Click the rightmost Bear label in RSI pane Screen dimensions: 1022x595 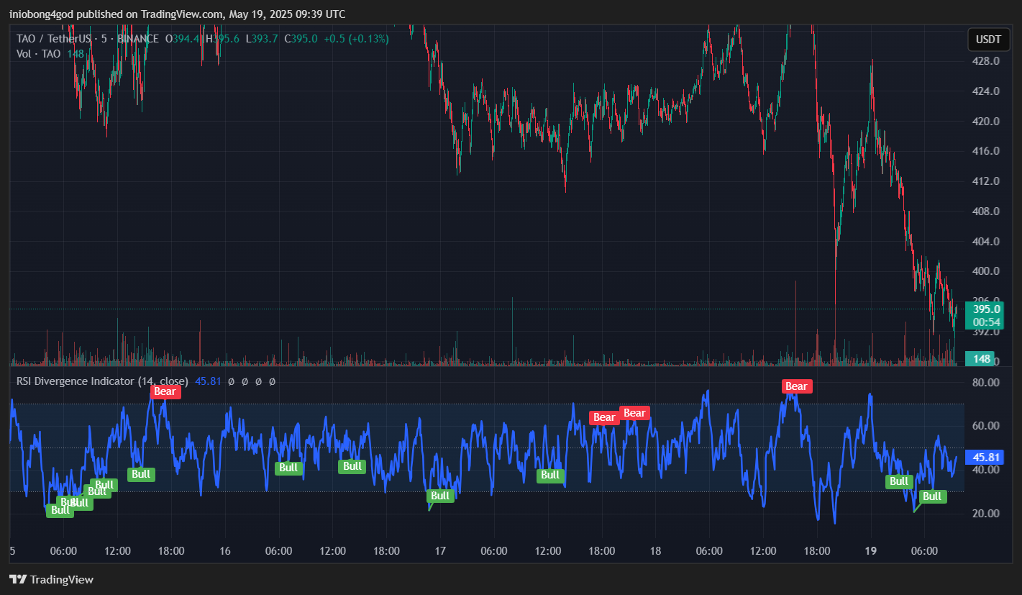pyautogui.click(x=796, y=386)
